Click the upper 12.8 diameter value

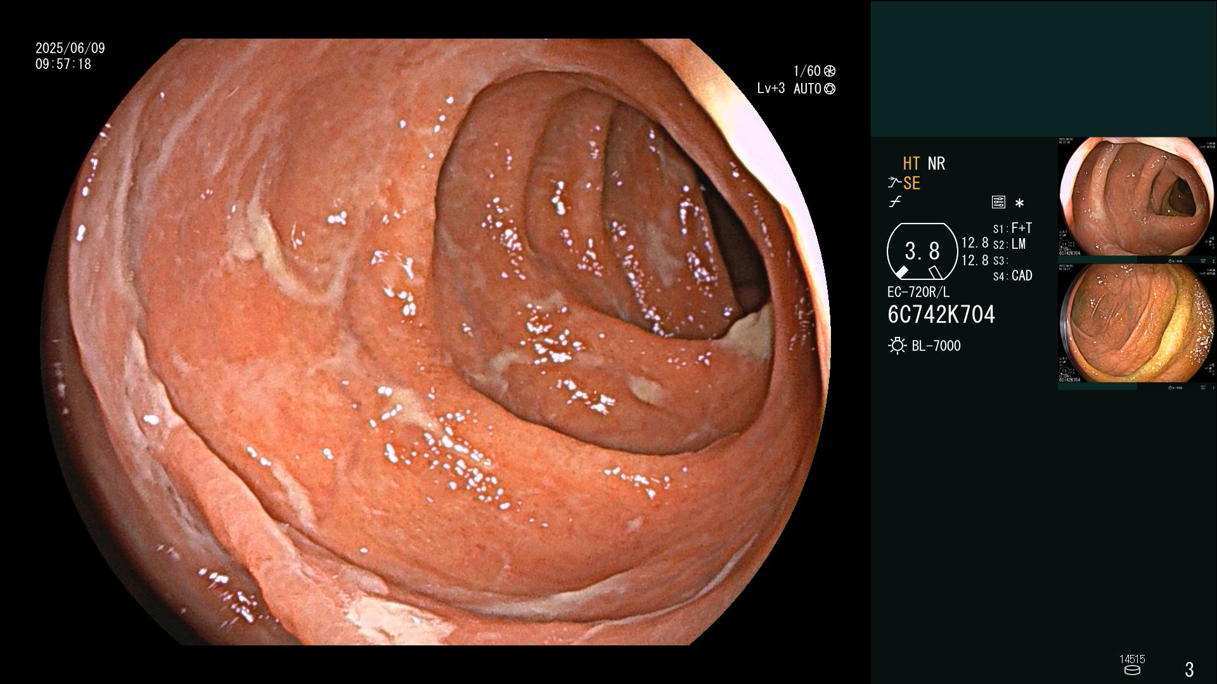pyautogui.click(x=975, y=243)
